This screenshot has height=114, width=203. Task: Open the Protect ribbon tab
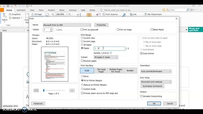coord(51,10)
